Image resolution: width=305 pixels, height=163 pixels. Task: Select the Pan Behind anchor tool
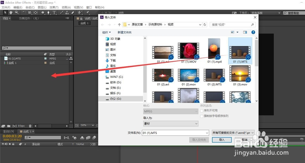coord(36,12)
